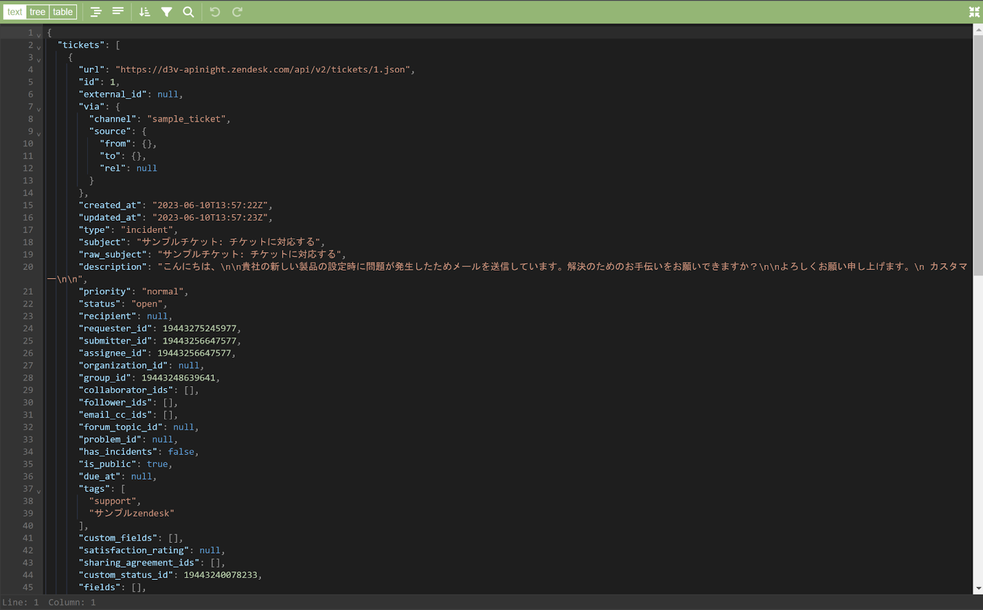
Task: Click the Compact JSON icon
Action: click(x=118, y=12)
